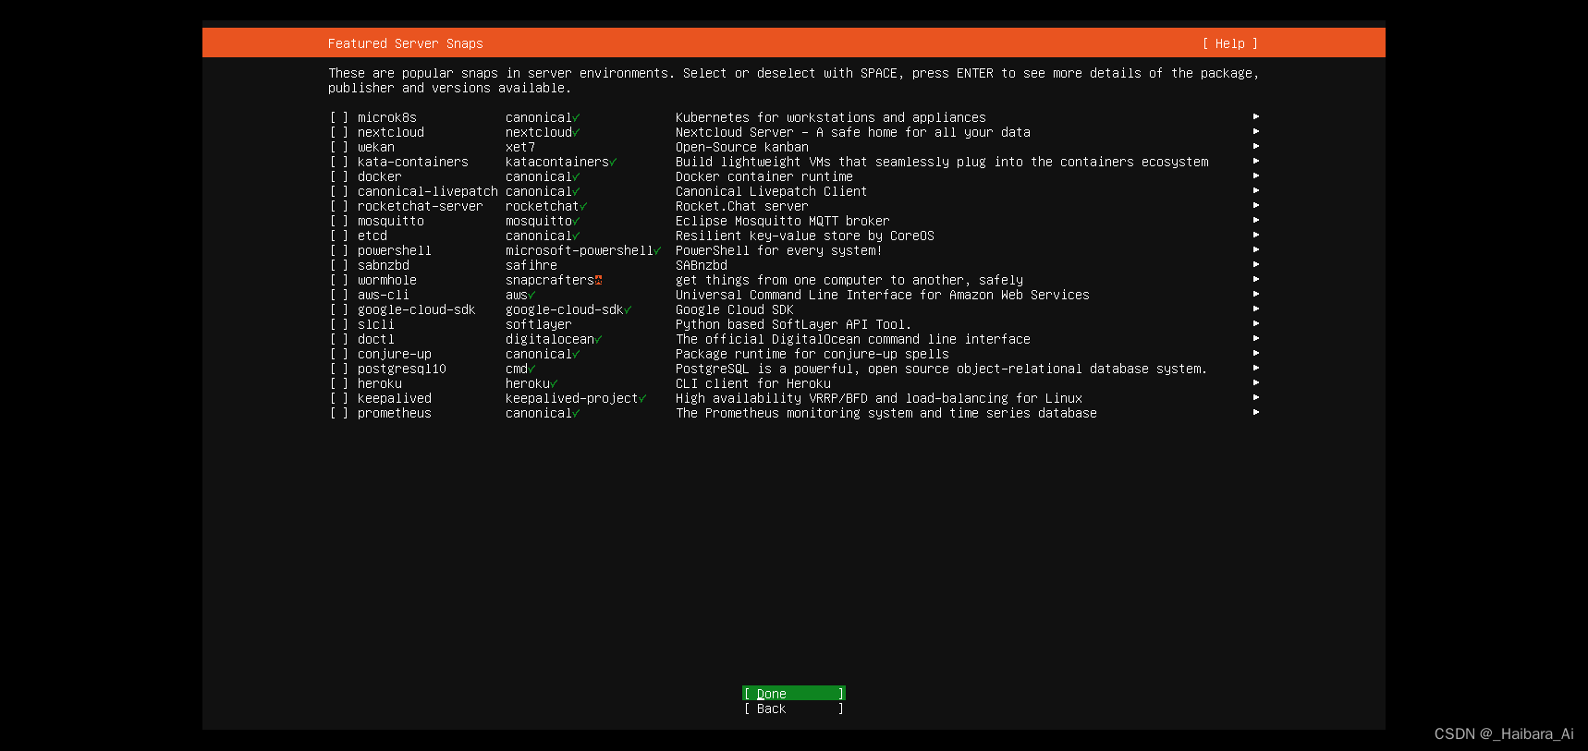Screen dimensions: 1588x751
Task: Enable the powershell checkbox
Action: click(x=339, y=250)
